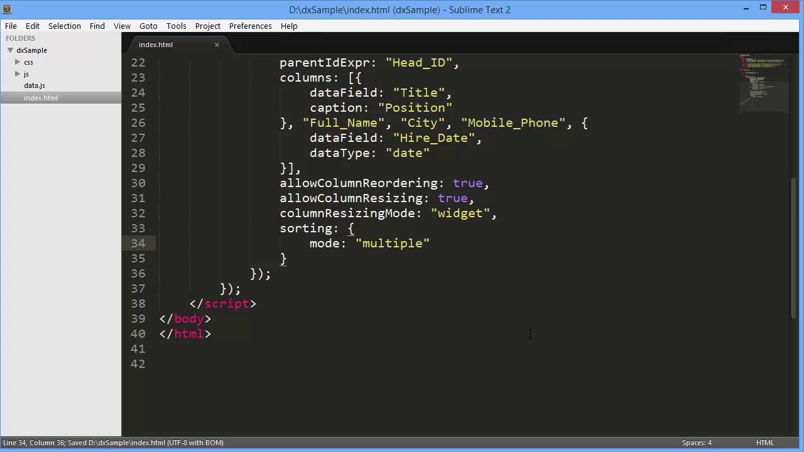The width and height of the screenshot is (804, 452).
Task: Click the "Hire_Date" string
Action: (434, 138)
